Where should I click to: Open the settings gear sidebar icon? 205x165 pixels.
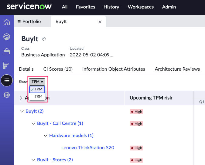[x=7, y=95]
